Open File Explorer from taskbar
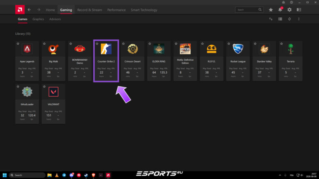This screenshot has width=319, height=179. tap(49, 175)
